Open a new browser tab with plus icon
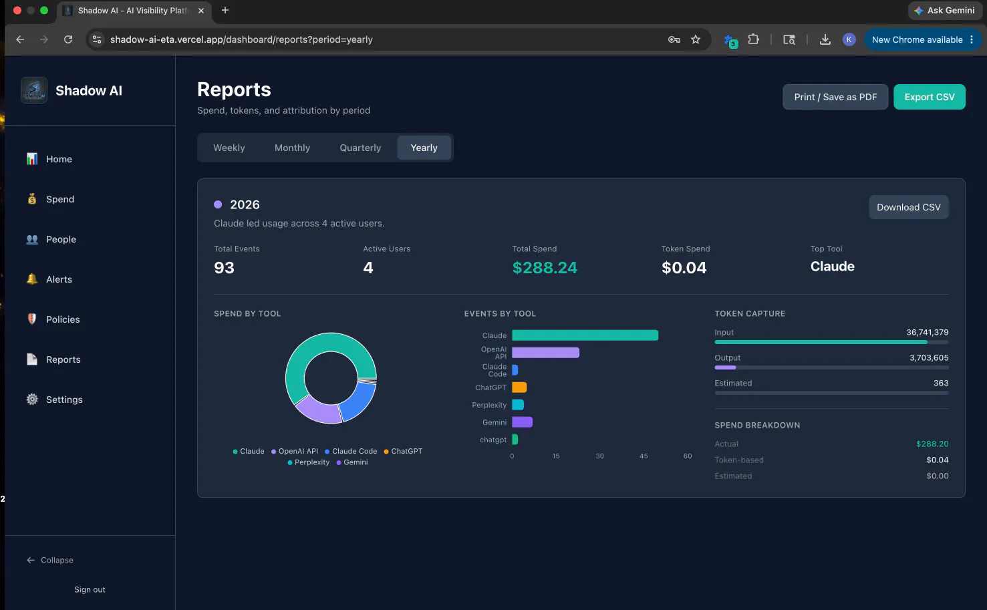The image size is (987, 610). pyautogui.click(x=225, y=10)
